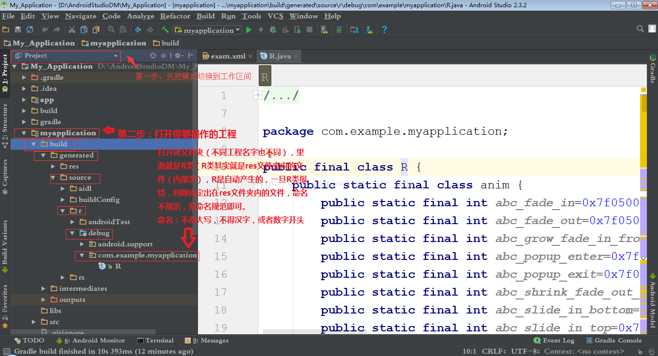Collapse the debug folder arrow
This screenshot has width=658, height=356.
[x=72, y=233]
